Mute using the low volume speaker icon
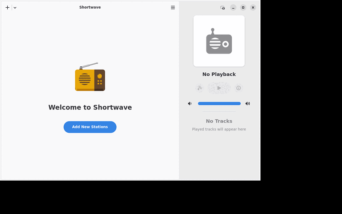 tap(190, 104)
